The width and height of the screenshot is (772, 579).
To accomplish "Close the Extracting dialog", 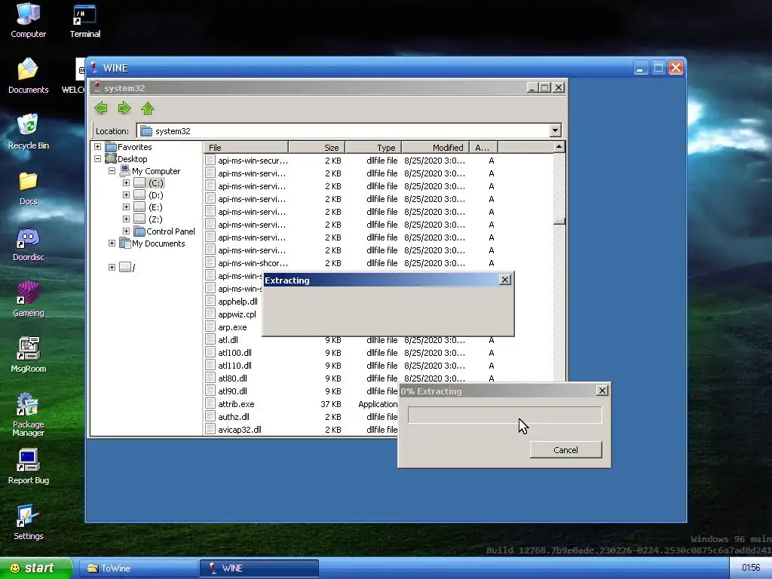I will pyautogui.click(x=504, y=280).
